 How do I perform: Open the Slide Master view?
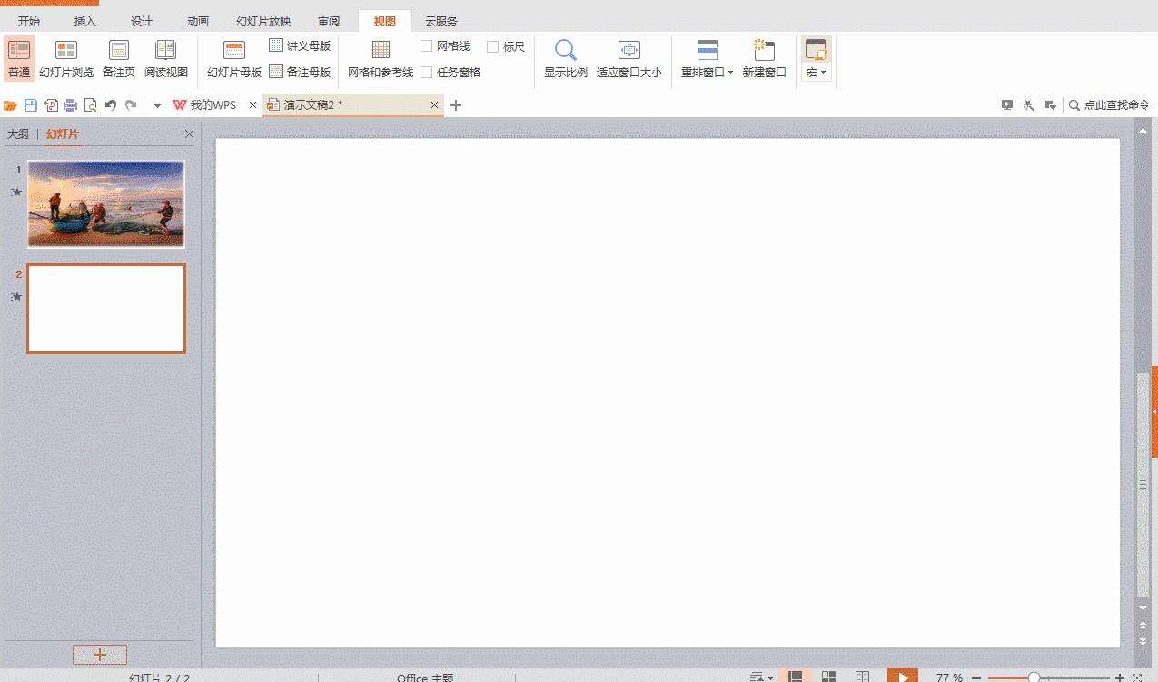point(233,57)
